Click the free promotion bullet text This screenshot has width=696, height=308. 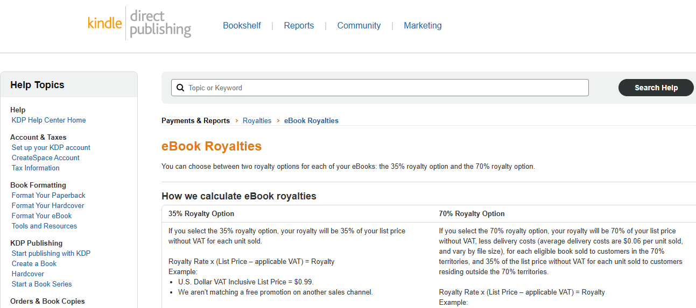pos(276,292)
